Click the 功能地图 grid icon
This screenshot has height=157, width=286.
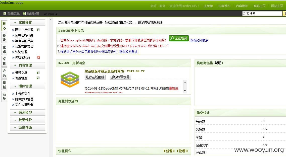click(x=24, y=14)
